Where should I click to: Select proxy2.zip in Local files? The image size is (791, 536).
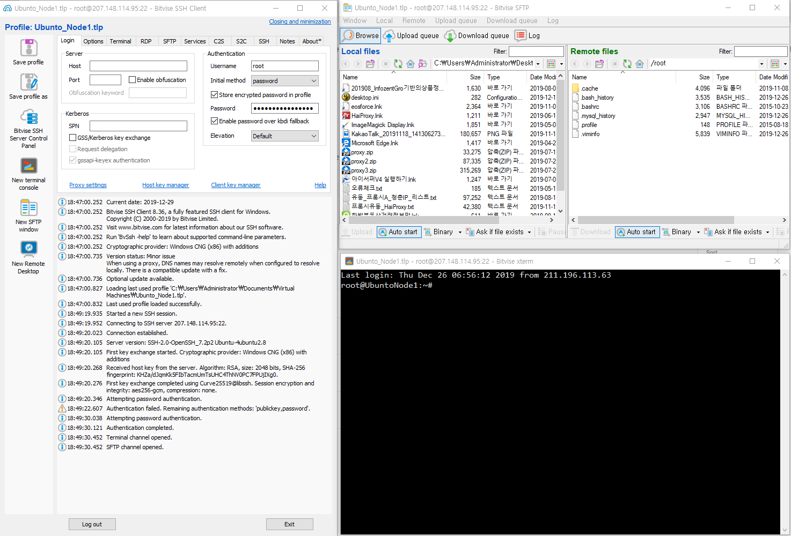[363, 161]
